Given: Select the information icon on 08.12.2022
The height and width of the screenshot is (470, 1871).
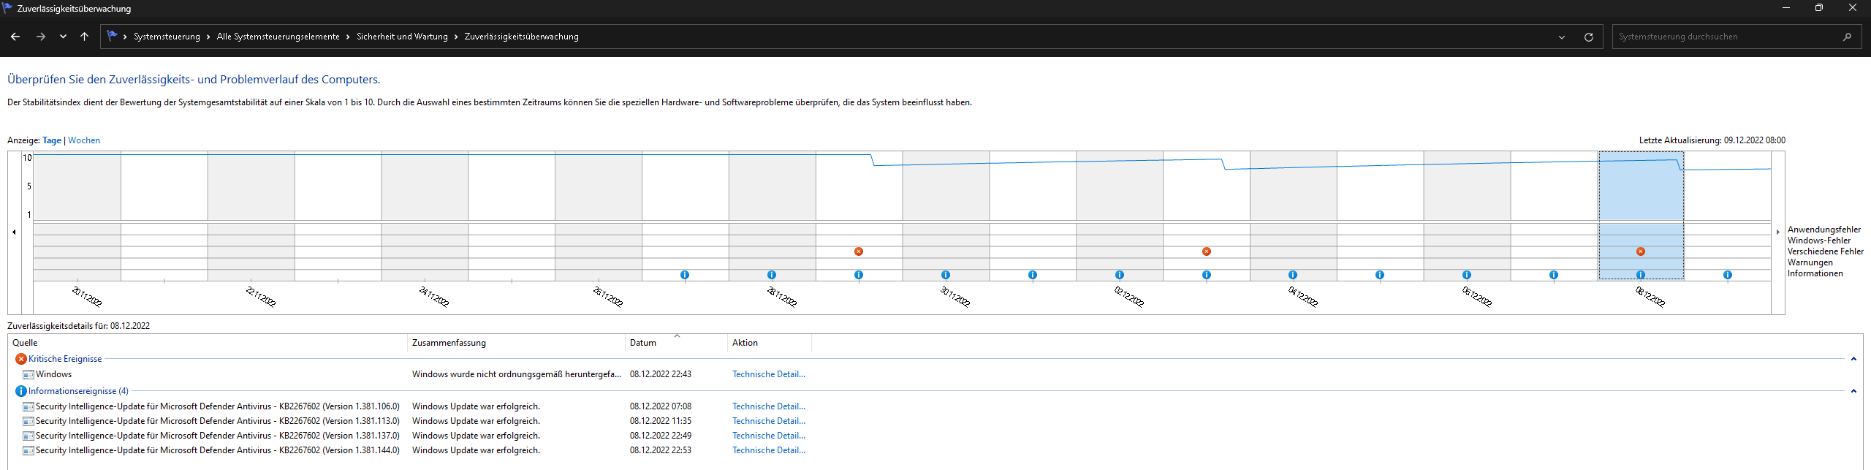Looking at the screenshot, I should [1641, 275].
